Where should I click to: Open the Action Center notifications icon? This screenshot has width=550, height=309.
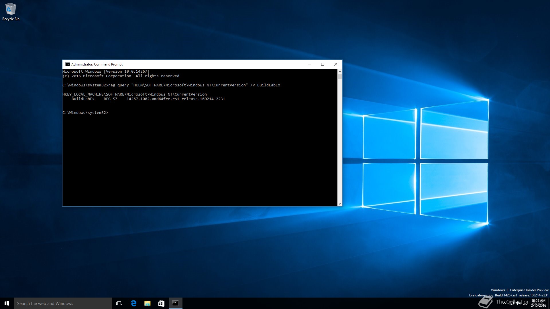(x=525, y=303)
